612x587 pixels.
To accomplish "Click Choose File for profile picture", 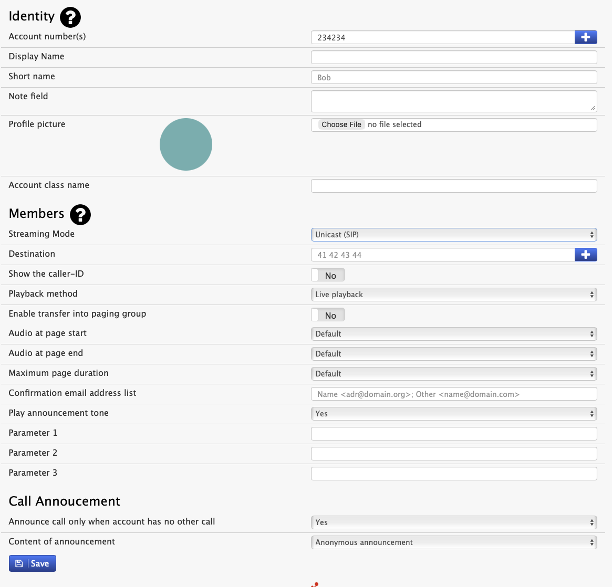I will (x=341, y=124).
